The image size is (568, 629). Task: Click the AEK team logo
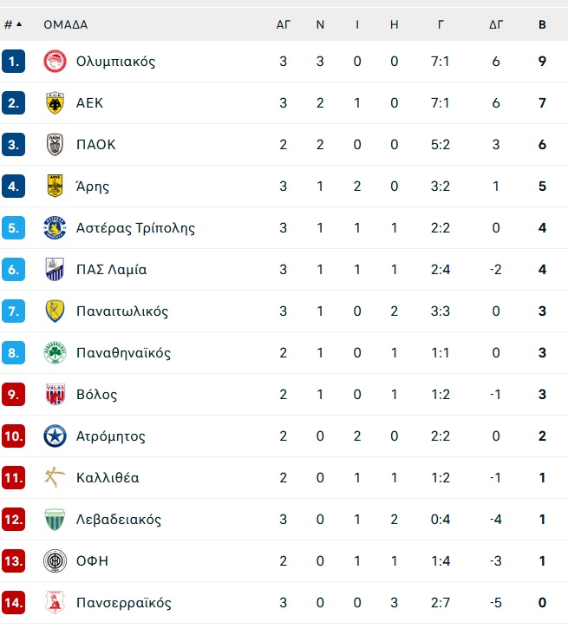[x=55, y=103]
